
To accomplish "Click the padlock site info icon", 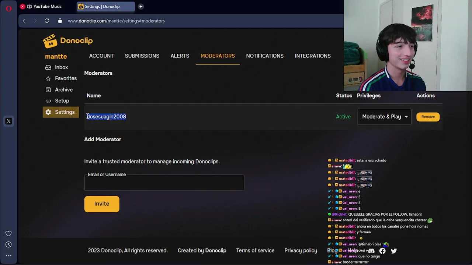I will click(x=60, y=21).
